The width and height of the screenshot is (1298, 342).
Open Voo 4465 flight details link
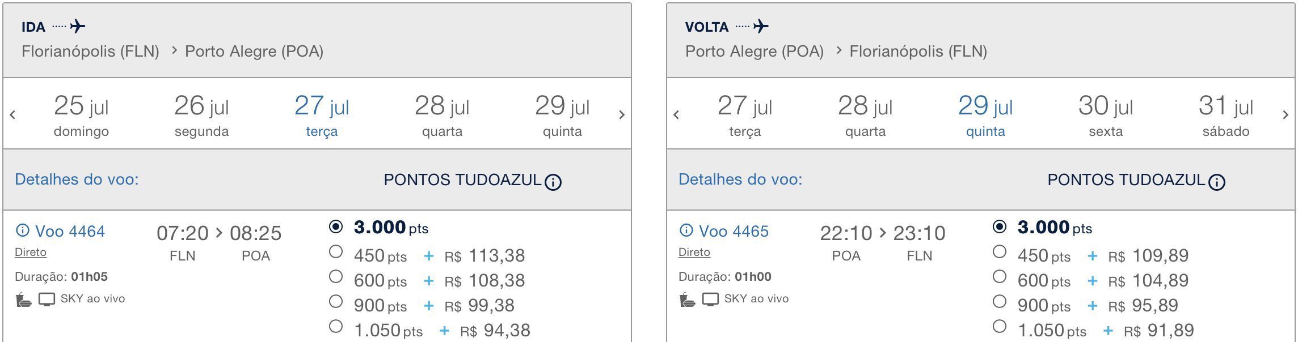(734, 231)
